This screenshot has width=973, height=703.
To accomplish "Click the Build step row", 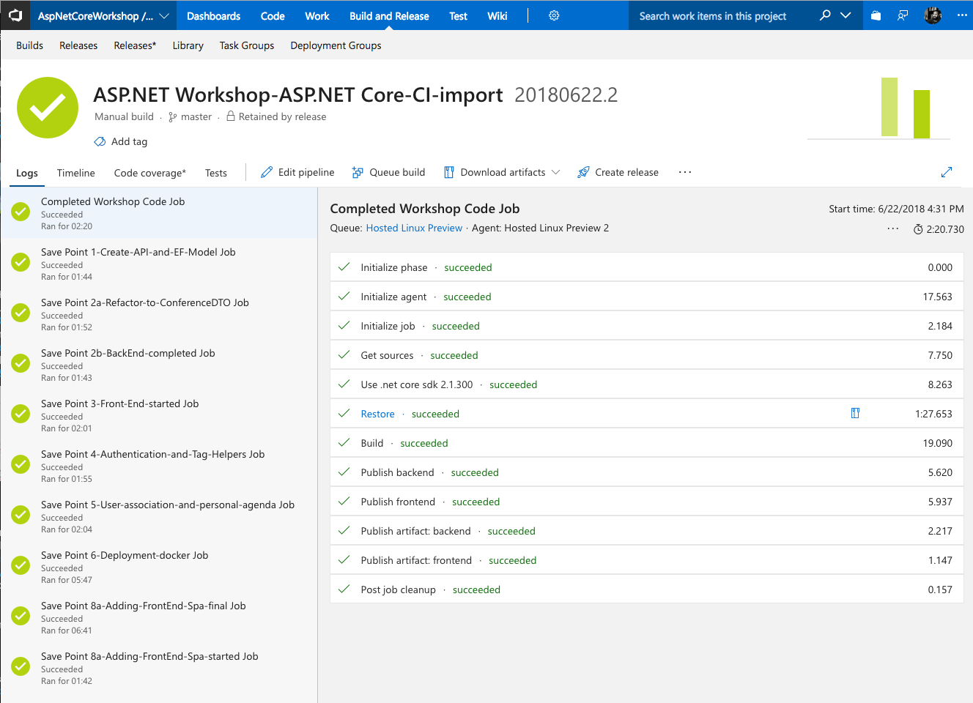I will pos(647,443).
